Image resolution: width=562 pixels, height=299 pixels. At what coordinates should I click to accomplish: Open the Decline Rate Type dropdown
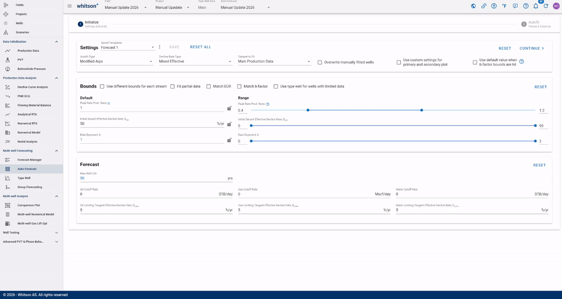coord(196,62)
